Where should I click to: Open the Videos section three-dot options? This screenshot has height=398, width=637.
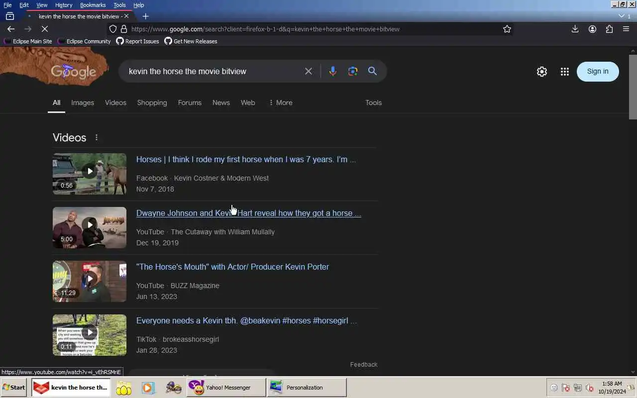coord(97,137)
